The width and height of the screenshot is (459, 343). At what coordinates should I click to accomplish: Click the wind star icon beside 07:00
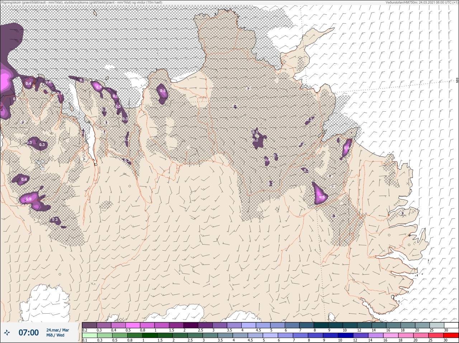(x=7, y=333)
